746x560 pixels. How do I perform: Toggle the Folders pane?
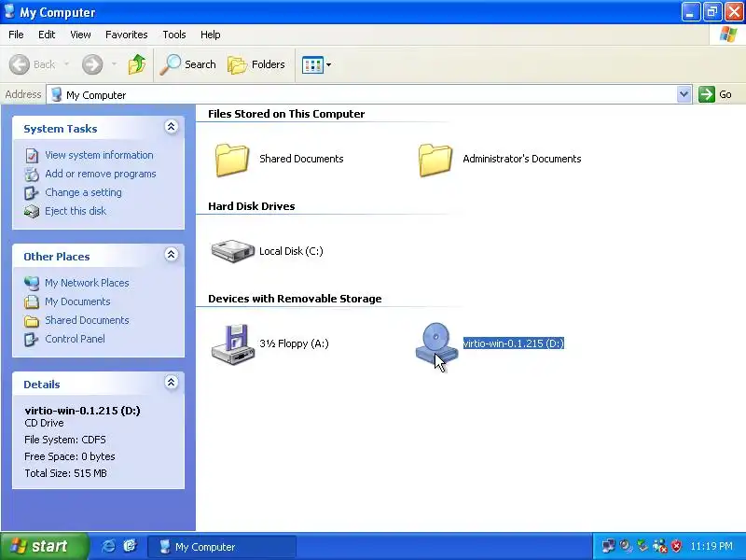pos(256,64)
